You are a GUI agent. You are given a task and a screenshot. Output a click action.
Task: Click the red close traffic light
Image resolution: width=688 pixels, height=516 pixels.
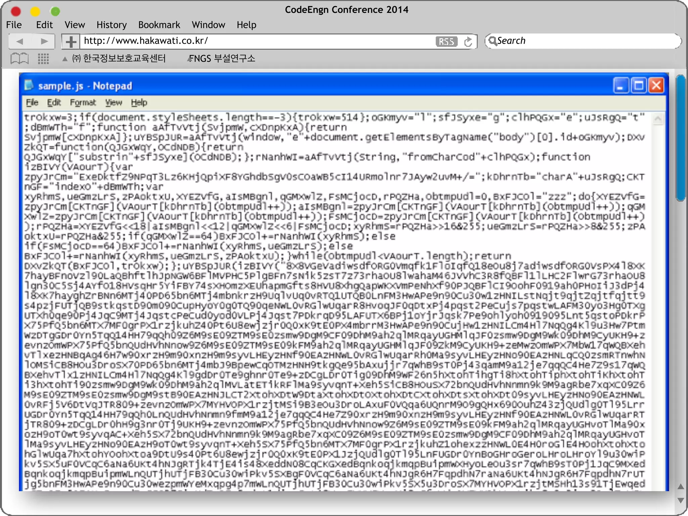16,11
